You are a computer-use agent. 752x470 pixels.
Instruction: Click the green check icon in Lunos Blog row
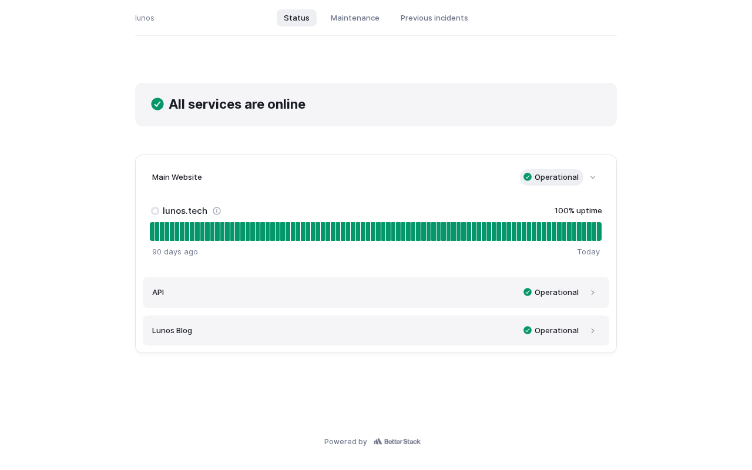pyautogui.click(x=528, y=330)
